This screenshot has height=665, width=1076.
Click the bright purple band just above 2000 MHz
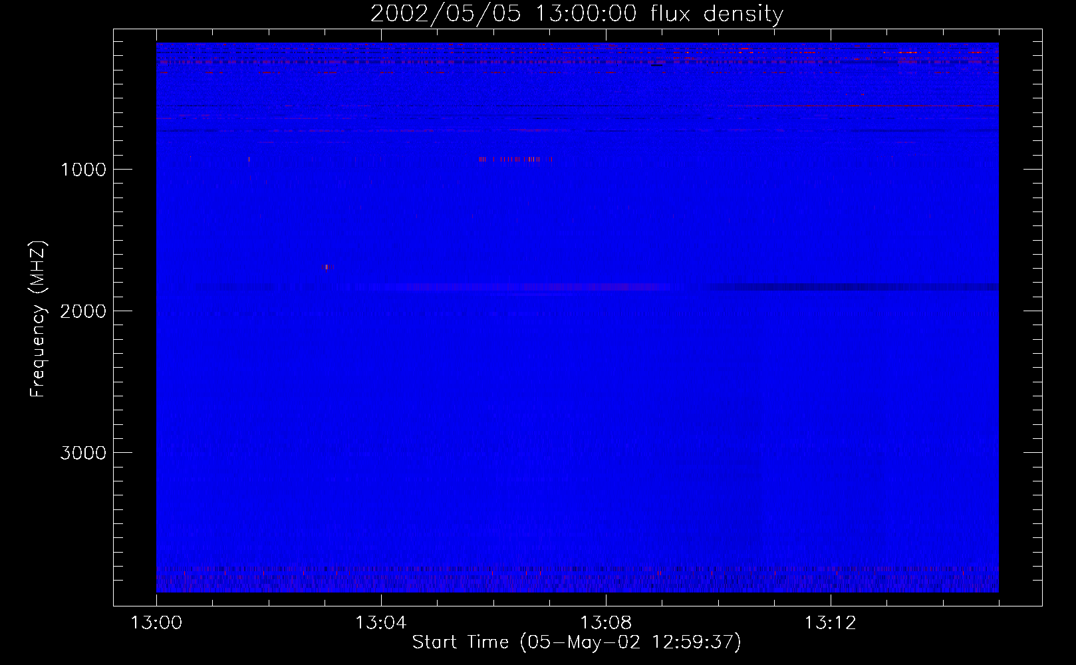click(x=519, y=287)
